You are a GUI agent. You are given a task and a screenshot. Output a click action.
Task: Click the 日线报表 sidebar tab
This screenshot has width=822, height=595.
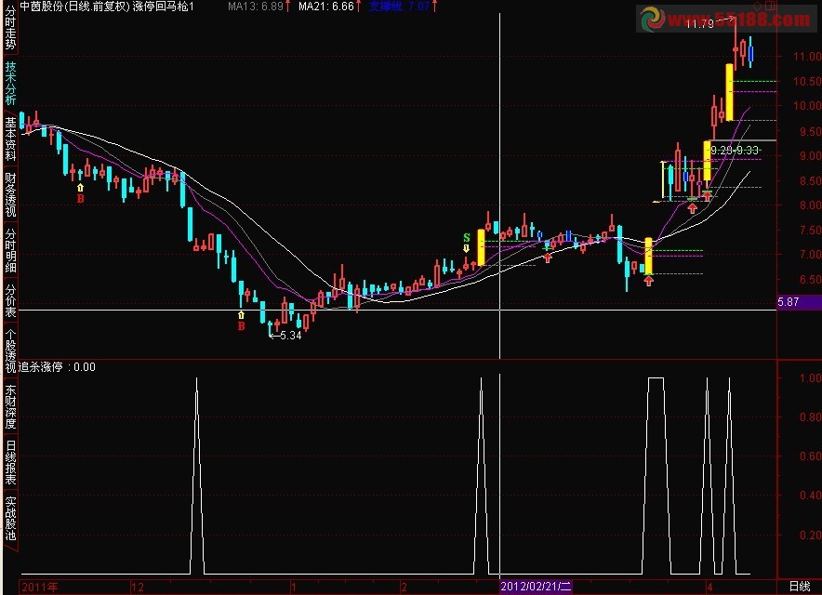[10, 462]
